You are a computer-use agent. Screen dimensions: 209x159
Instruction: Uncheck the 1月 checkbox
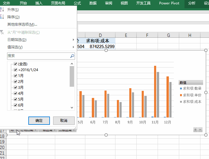click(15, 76)
